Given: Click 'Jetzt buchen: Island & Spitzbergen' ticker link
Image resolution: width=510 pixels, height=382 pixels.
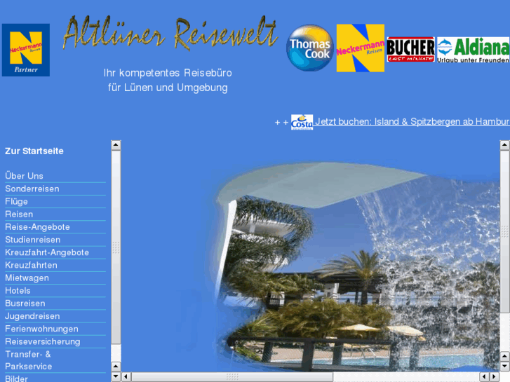Looking at the screenshot, I should pos(412,121).
